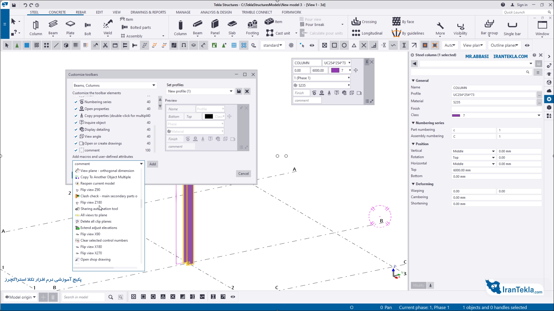
Task: Select the concrete Panel tool
Action: (x=215, y=28)
